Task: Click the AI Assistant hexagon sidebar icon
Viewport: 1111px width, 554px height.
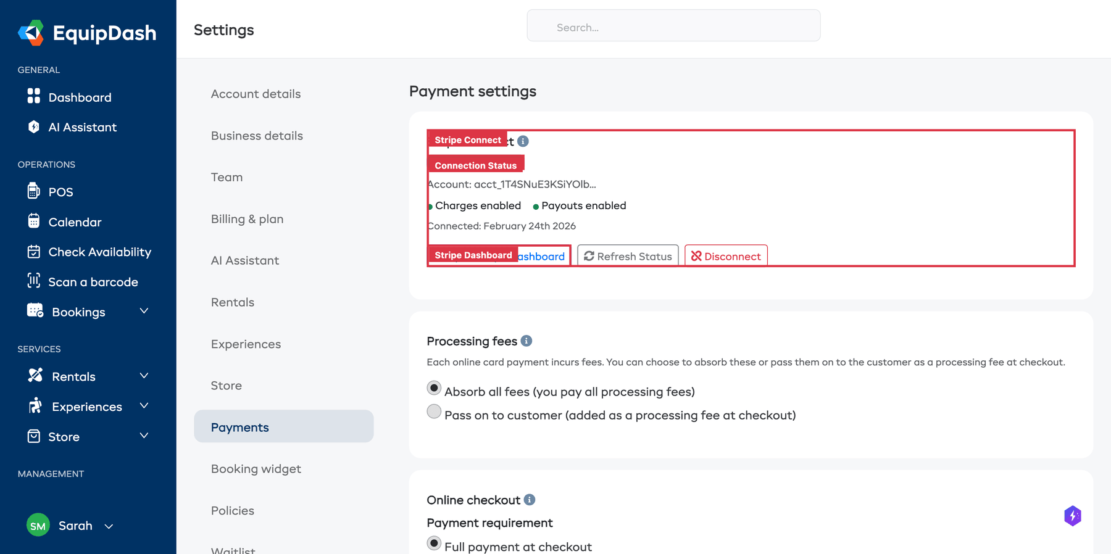Action: click(34, 126)
